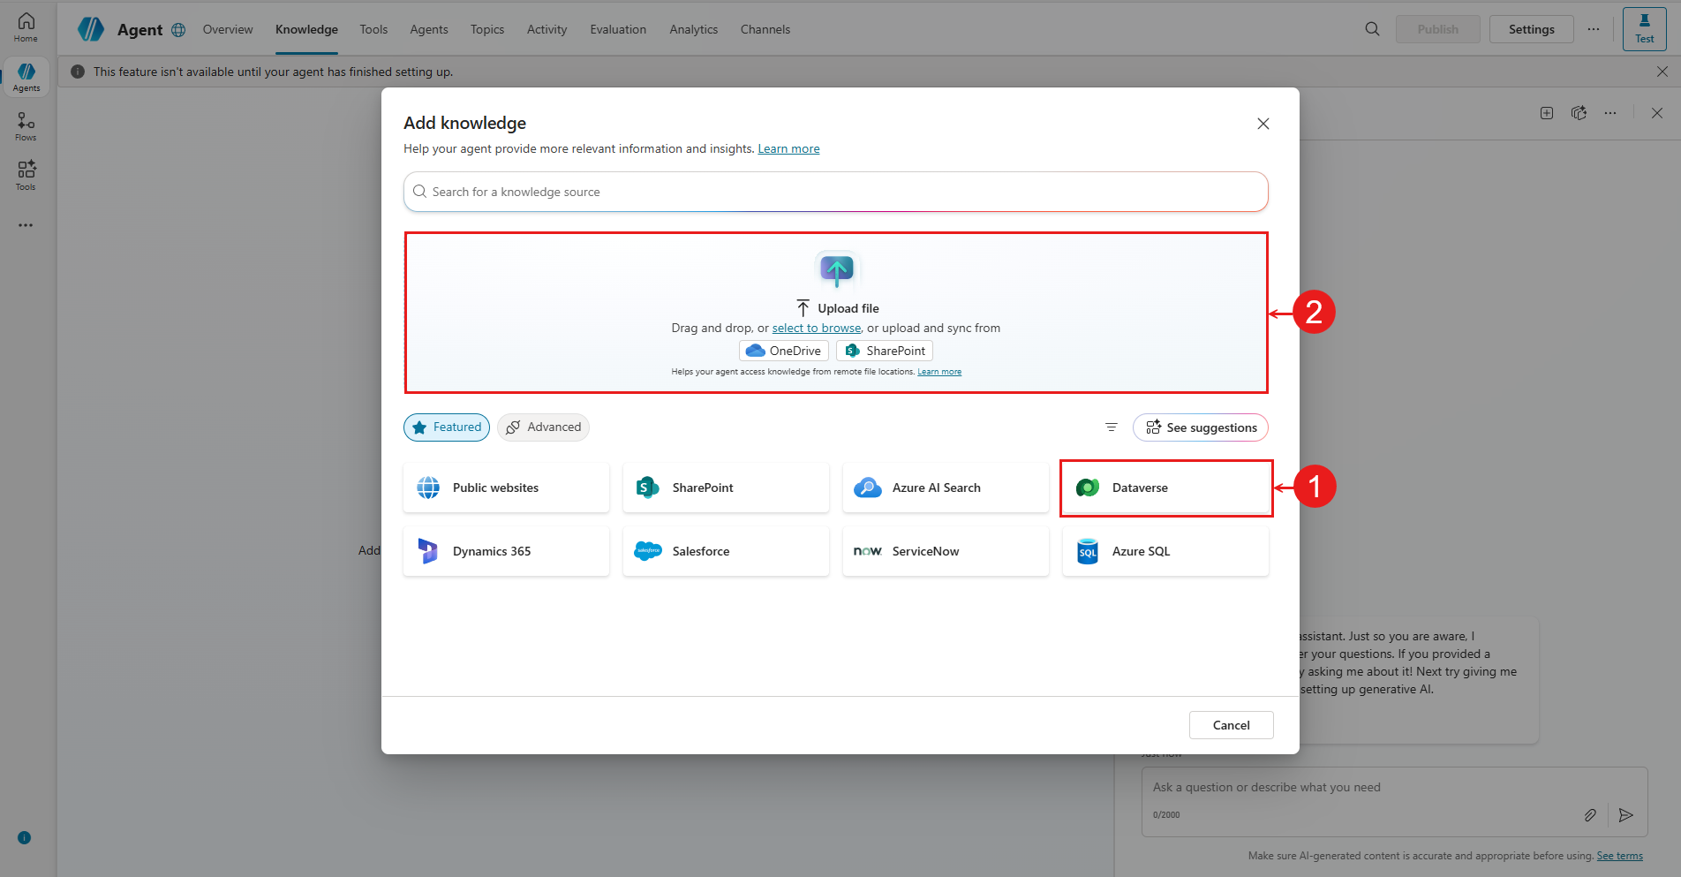Click the See suggestions button
1681x877 pixels.
1201,427
